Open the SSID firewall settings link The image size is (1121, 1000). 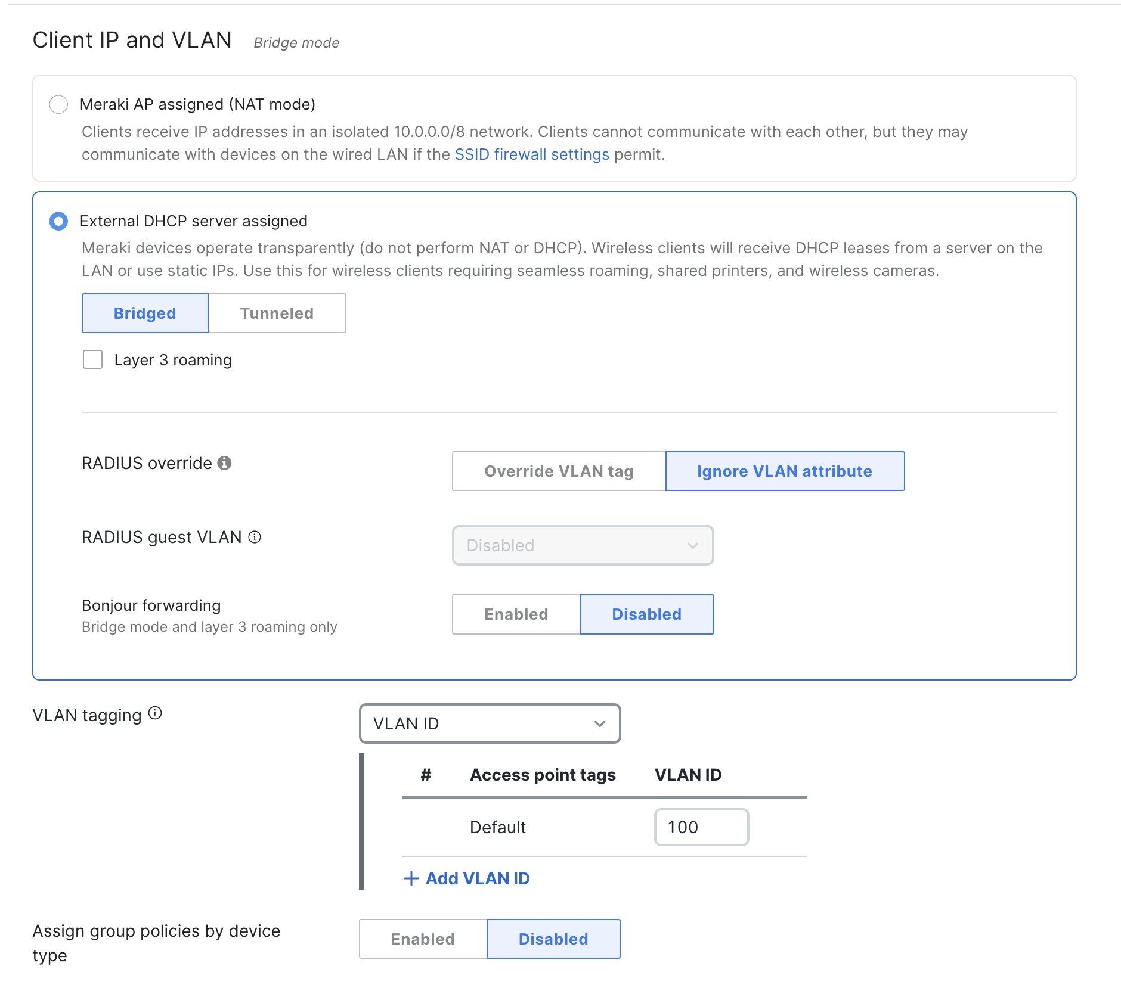click(531, 154)
